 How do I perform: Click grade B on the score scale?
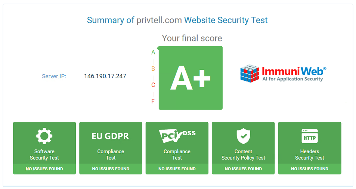coord(153,69)
